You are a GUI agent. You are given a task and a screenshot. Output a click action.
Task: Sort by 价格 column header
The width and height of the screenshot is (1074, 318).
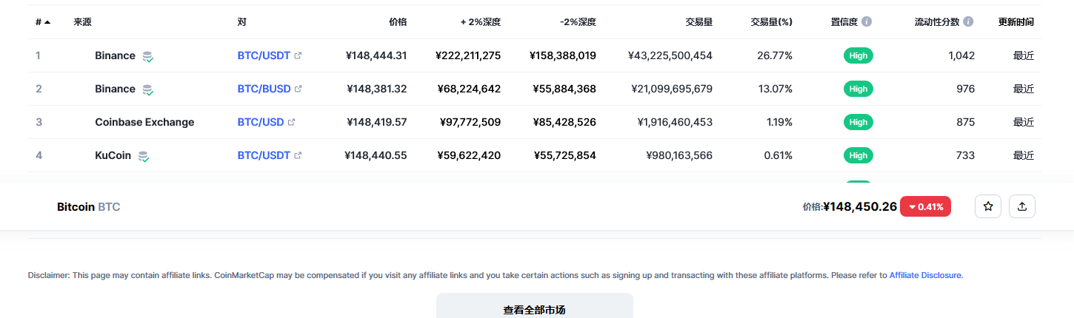(398, 22)
